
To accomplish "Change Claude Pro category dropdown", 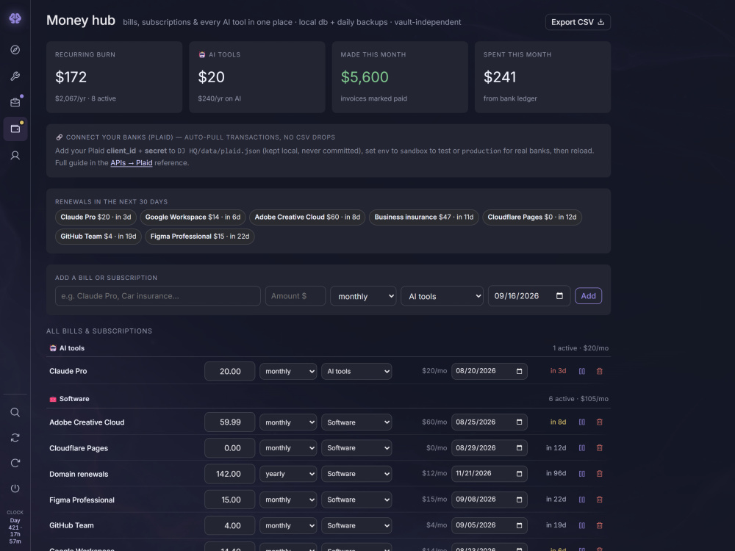I will point(356,371).
